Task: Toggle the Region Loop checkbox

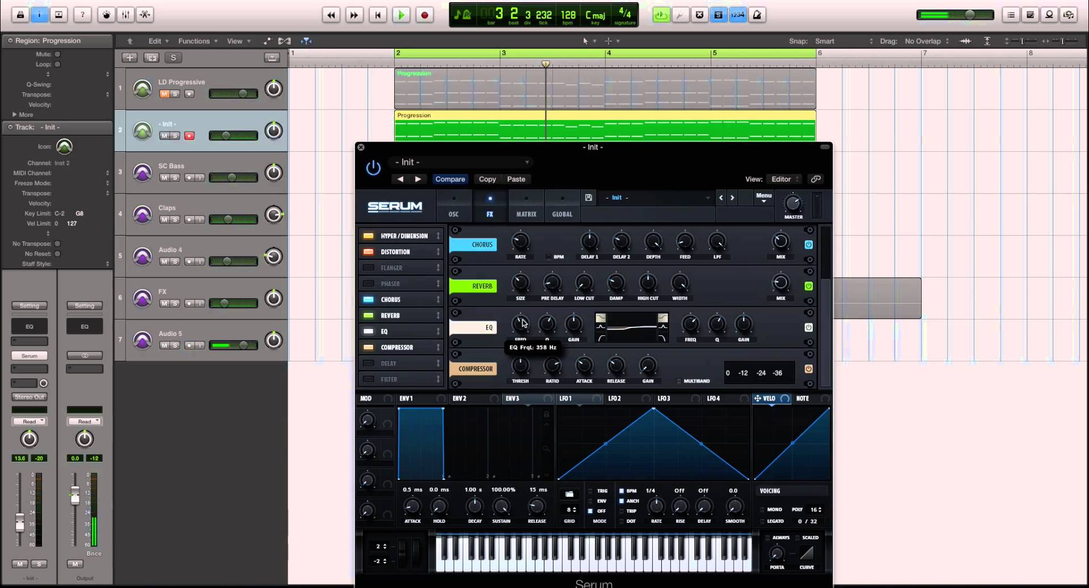Action: [x=57, y=65]
